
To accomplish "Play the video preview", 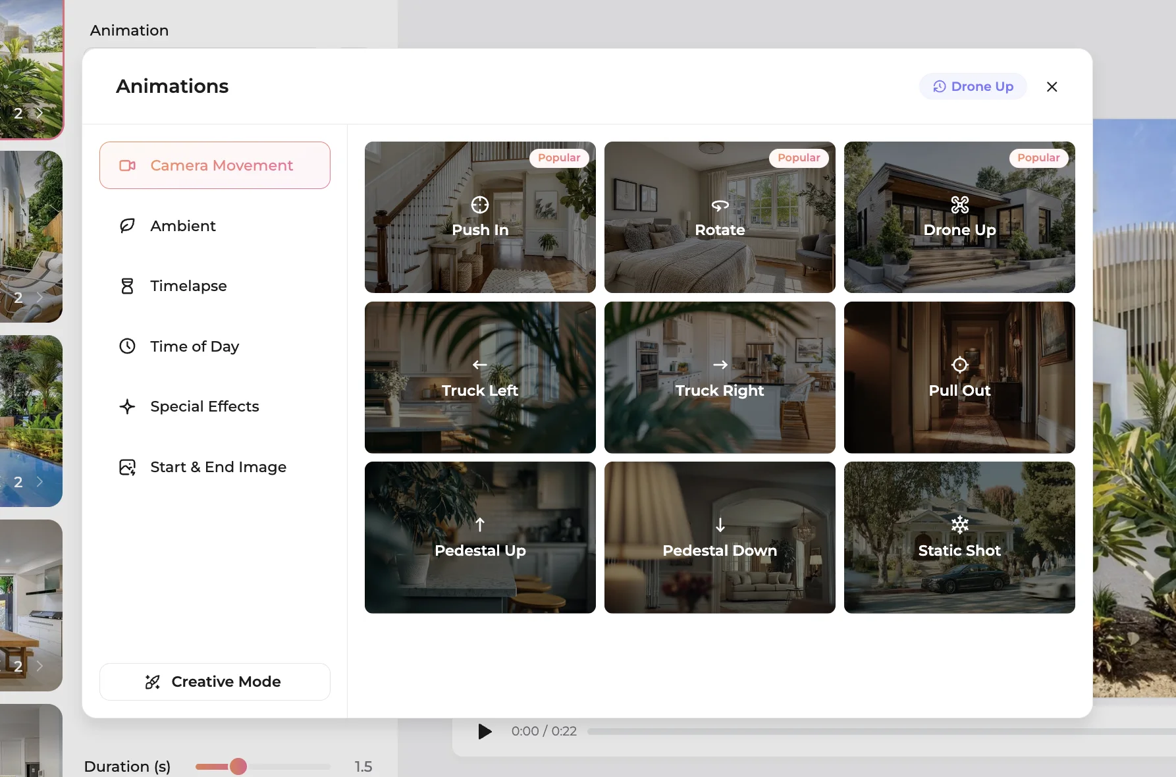I will pyautogui.click(x=485, y=731).
